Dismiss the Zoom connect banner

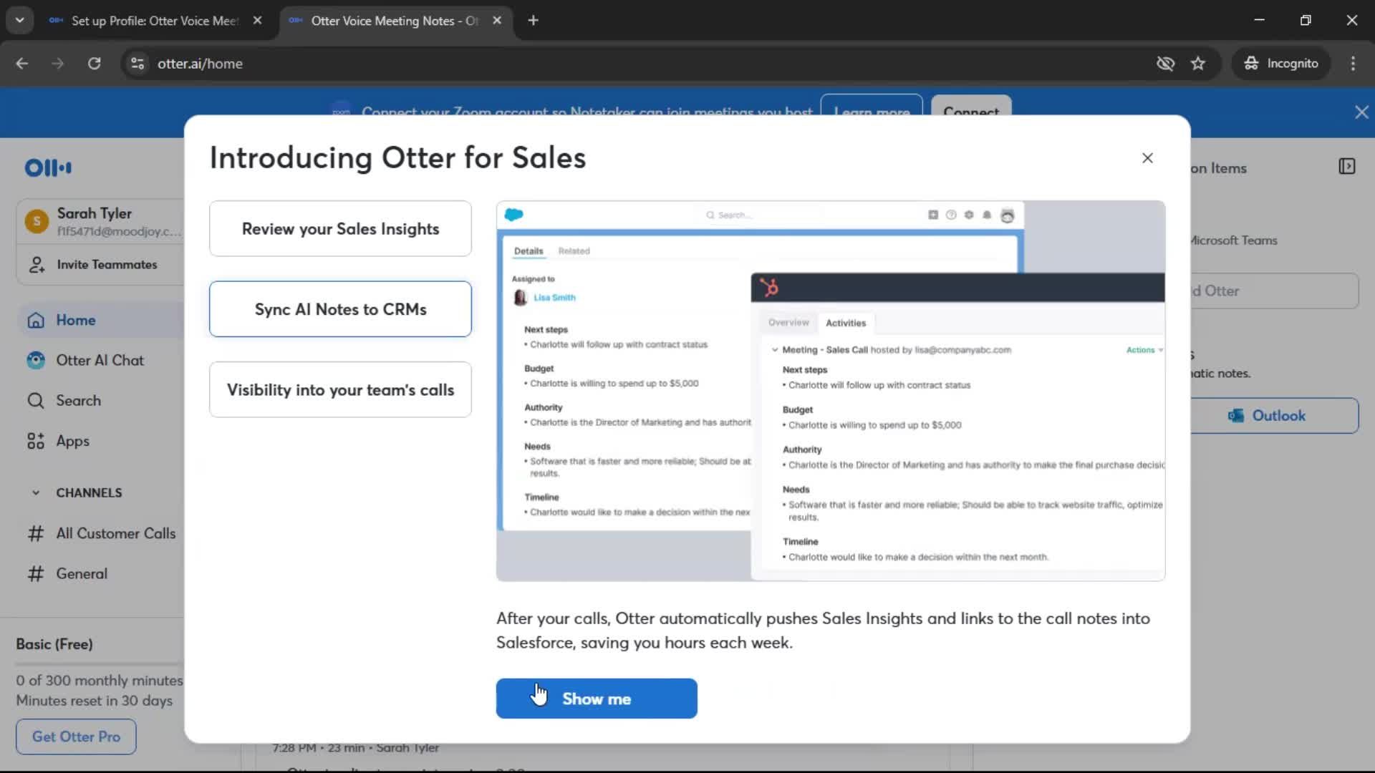click(1361, 112)
